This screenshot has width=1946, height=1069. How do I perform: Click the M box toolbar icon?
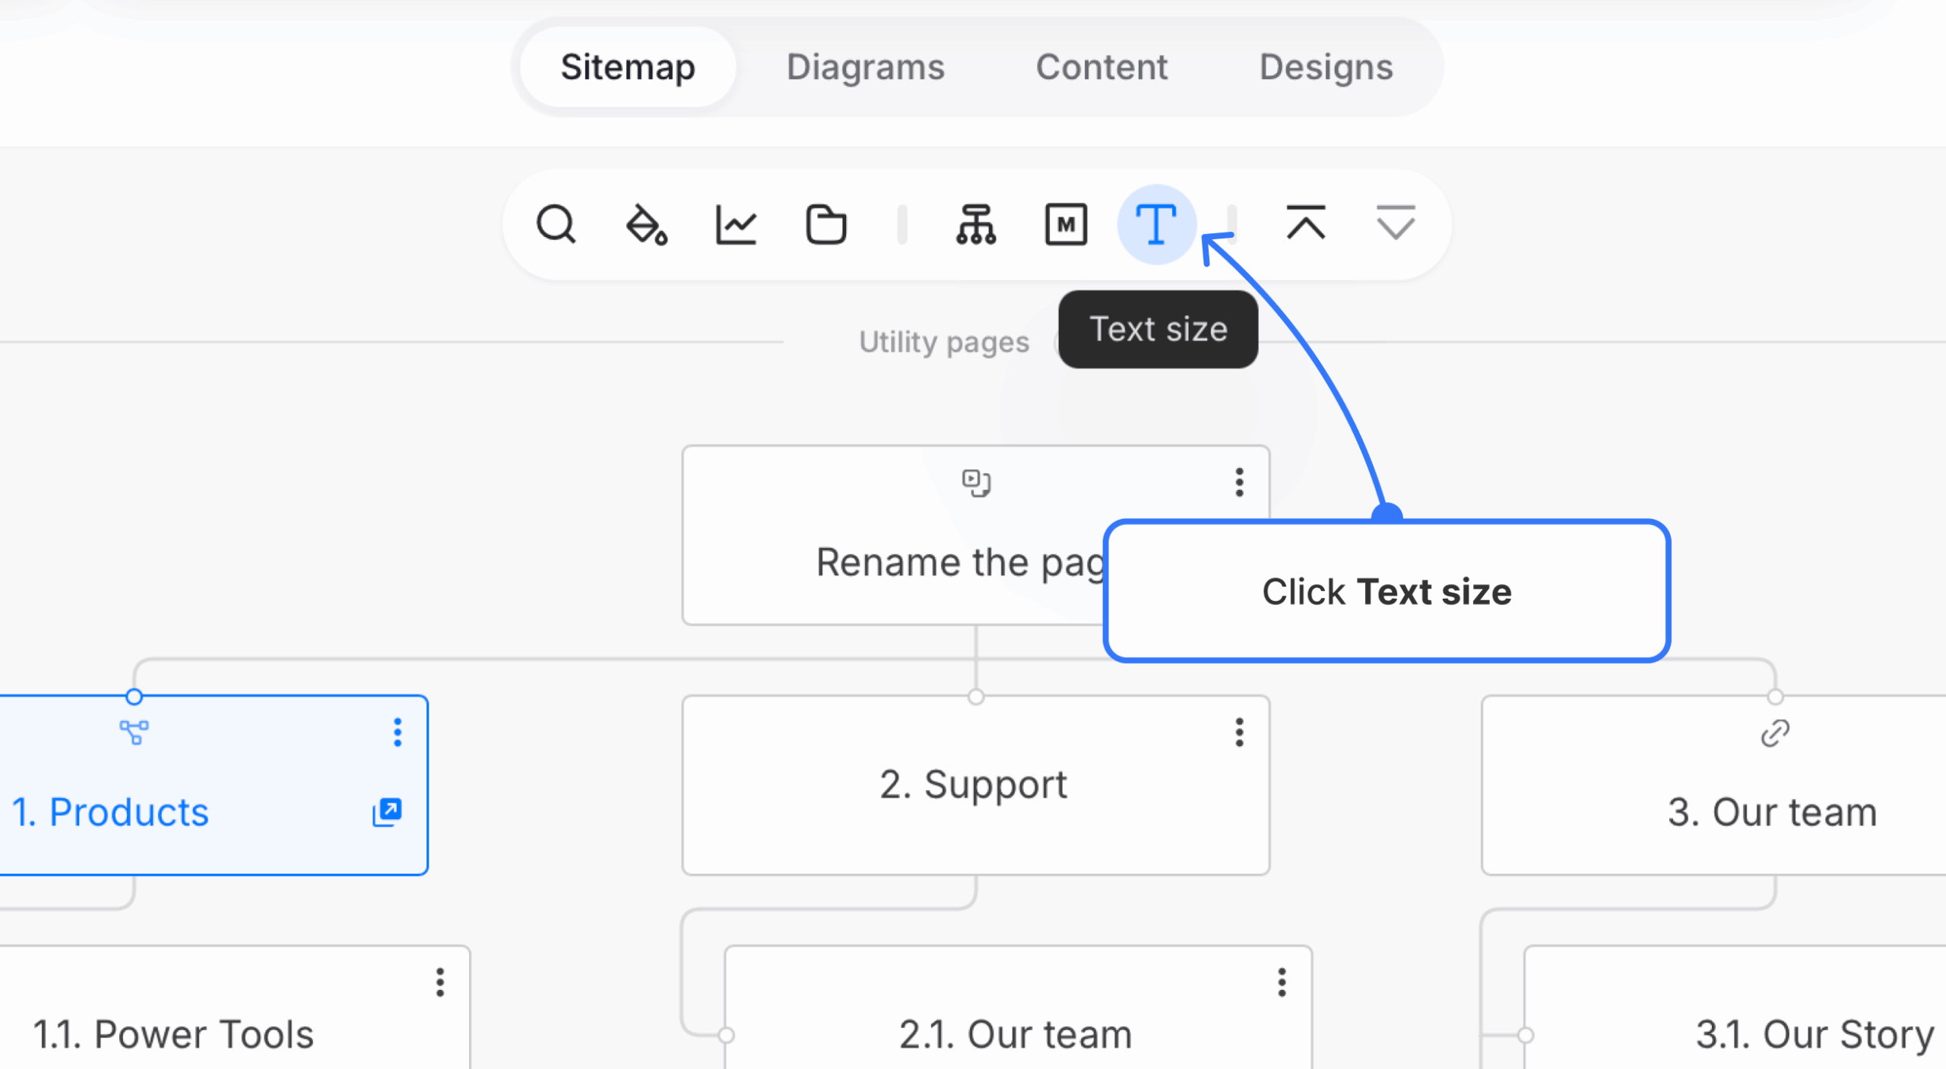point(1066,225)
